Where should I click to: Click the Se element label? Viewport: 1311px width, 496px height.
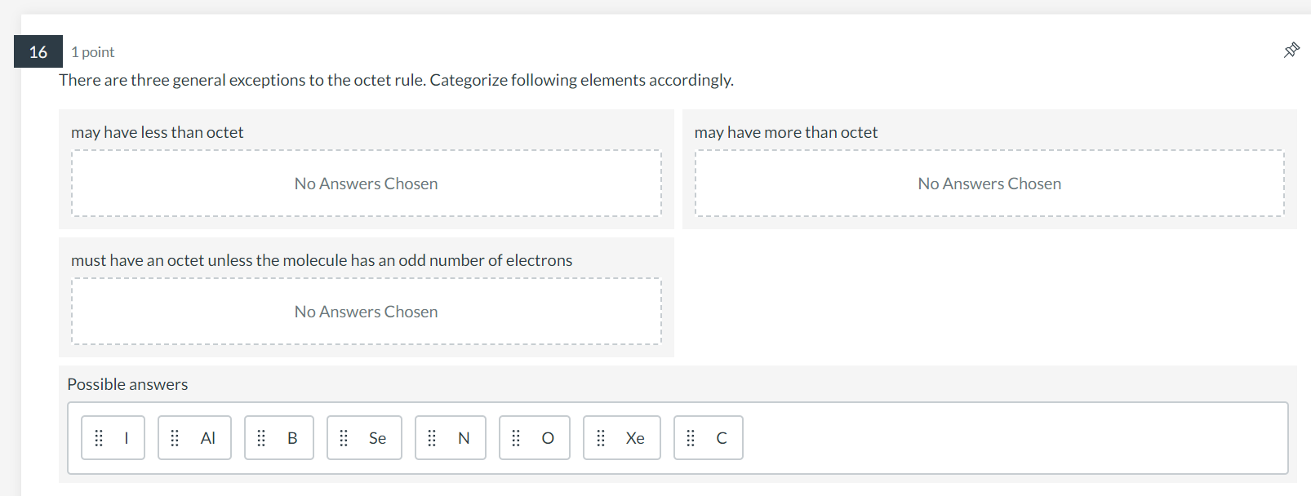pyautogui.click(x=377, y=438)
